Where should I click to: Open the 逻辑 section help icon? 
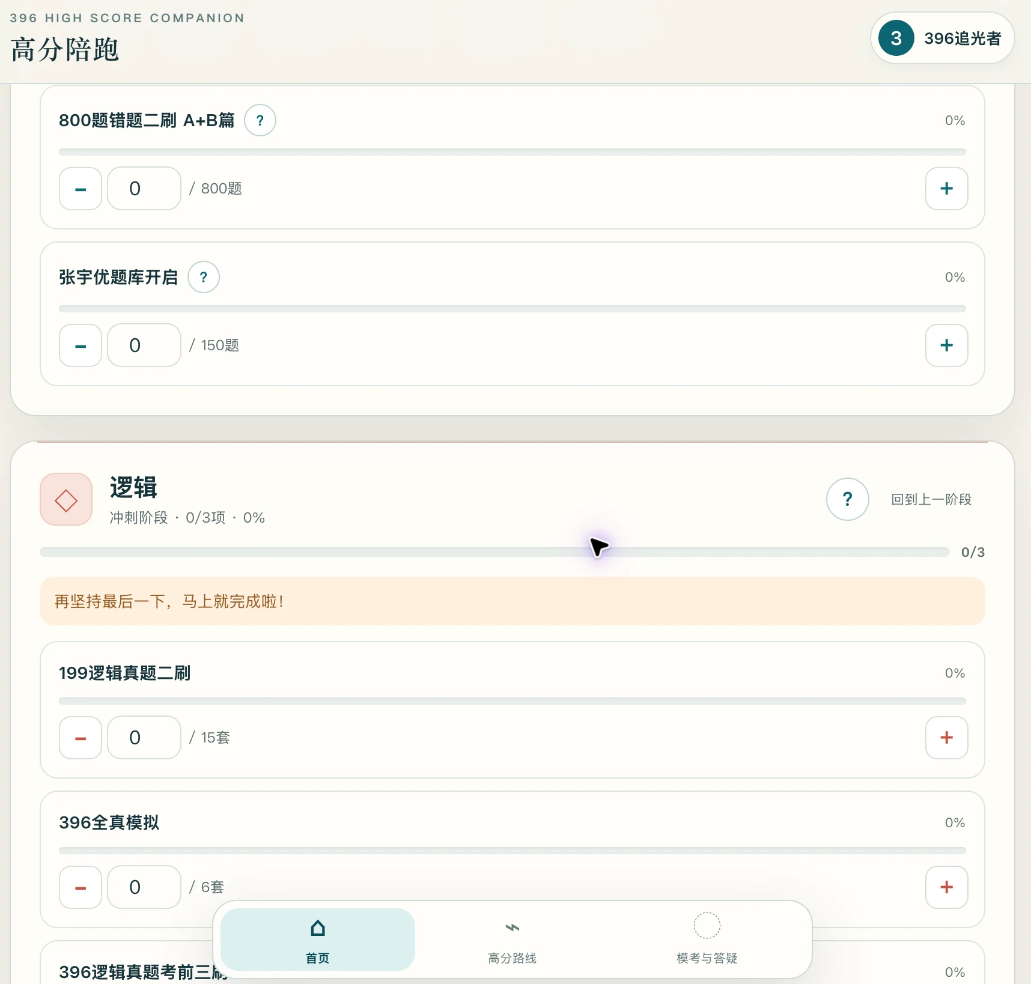tap(847, 499)
